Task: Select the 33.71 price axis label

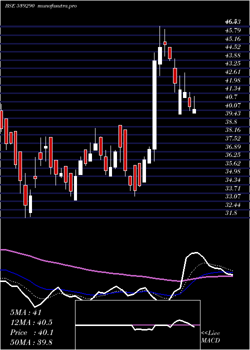Action: [233, 188]
